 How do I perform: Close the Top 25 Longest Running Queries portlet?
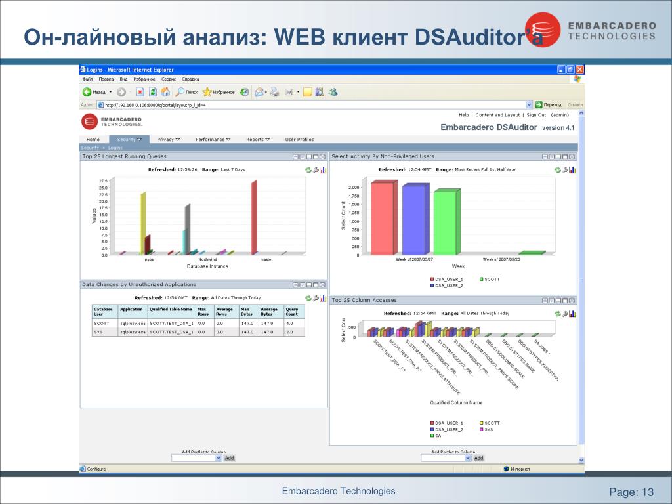[x=322, y=157]
